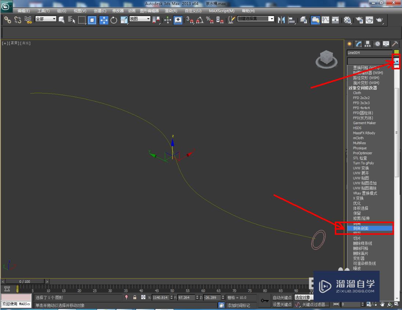This screenshot has width=402, height=310.
Task: Open Rendered Frame Window icon
Action: (x=369, y=20)
